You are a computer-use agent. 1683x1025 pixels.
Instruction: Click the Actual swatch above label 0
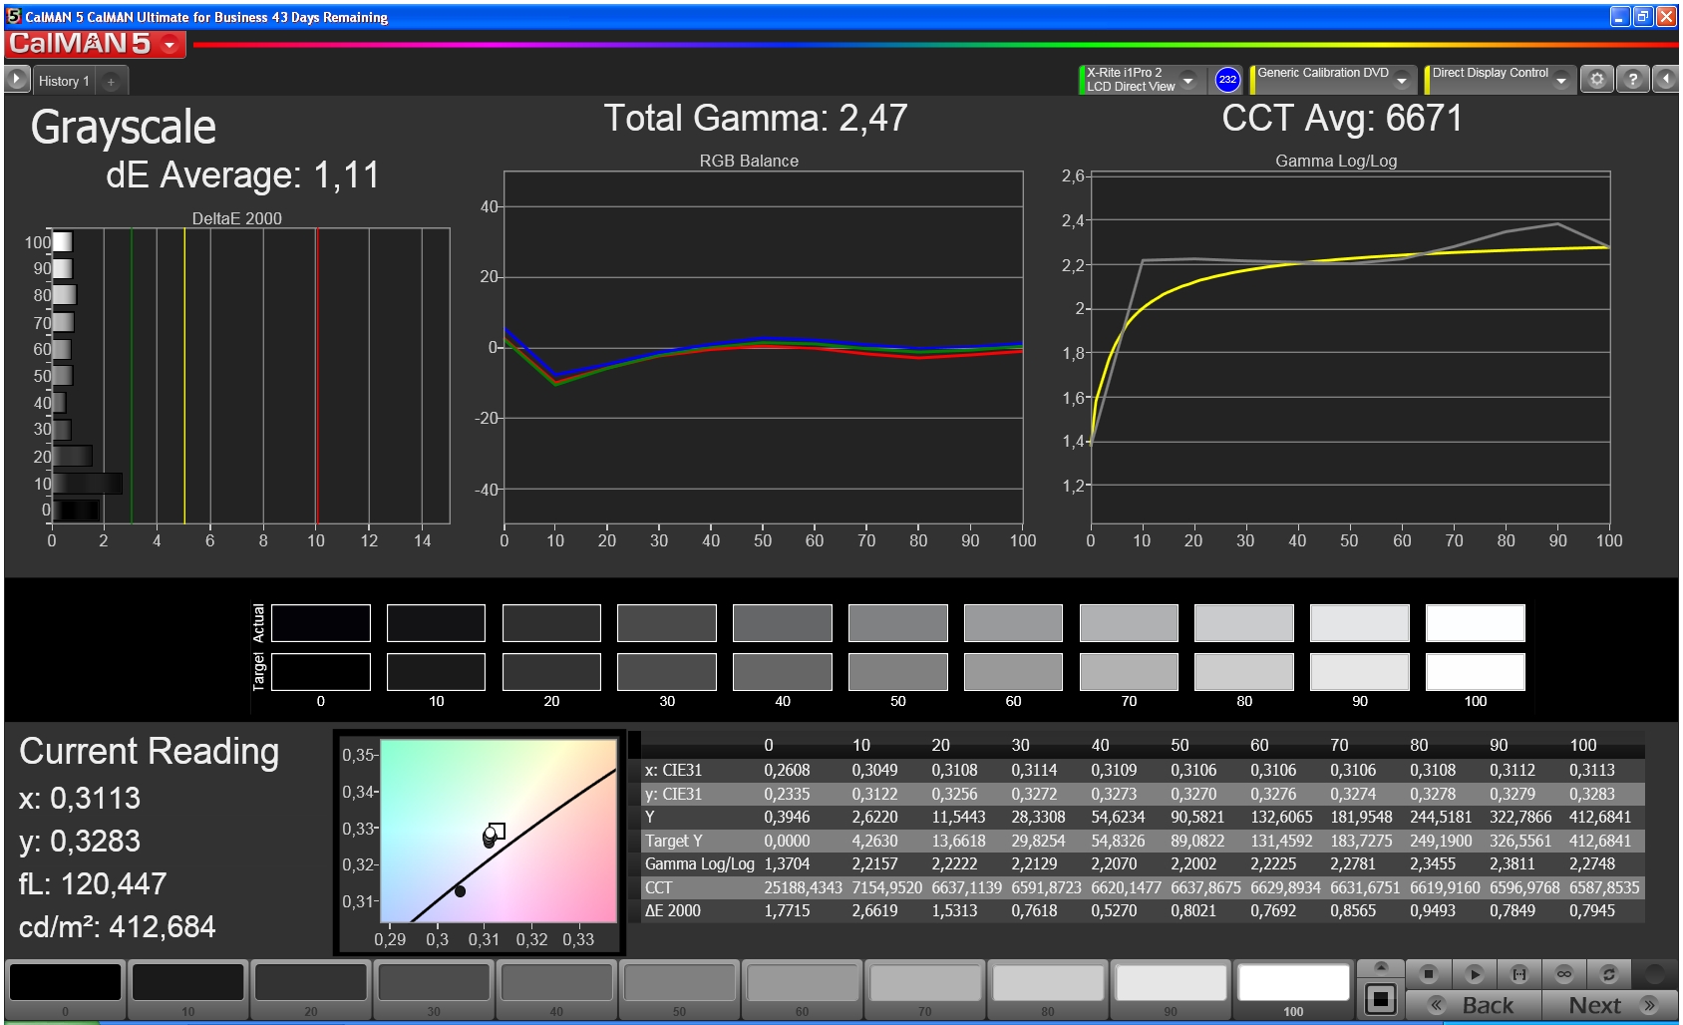(x=320, y=623)
